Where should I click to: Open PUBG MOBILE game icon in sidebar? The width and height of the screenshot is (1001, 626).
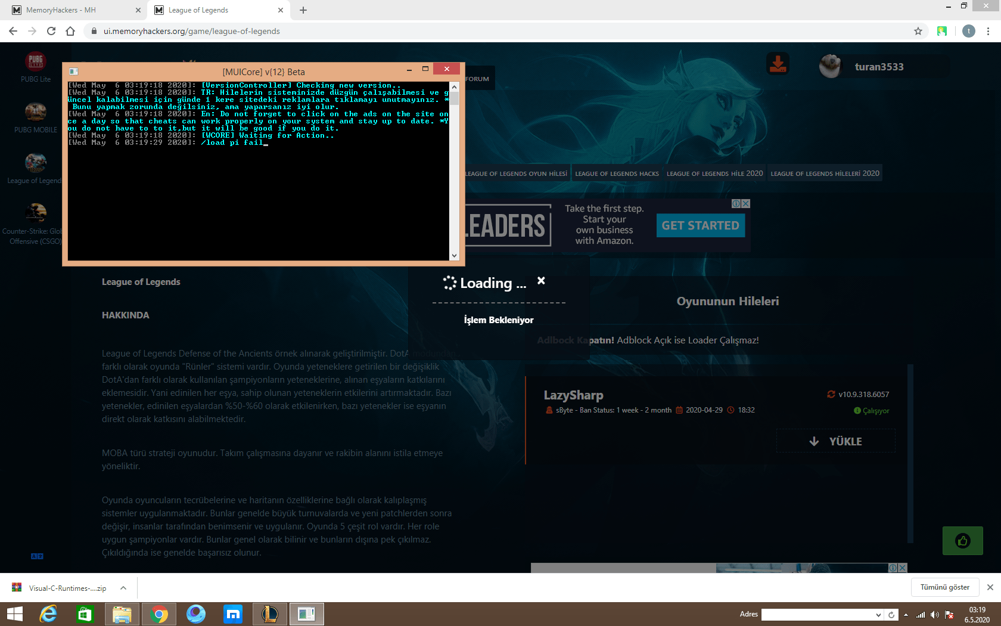point(36,111)
